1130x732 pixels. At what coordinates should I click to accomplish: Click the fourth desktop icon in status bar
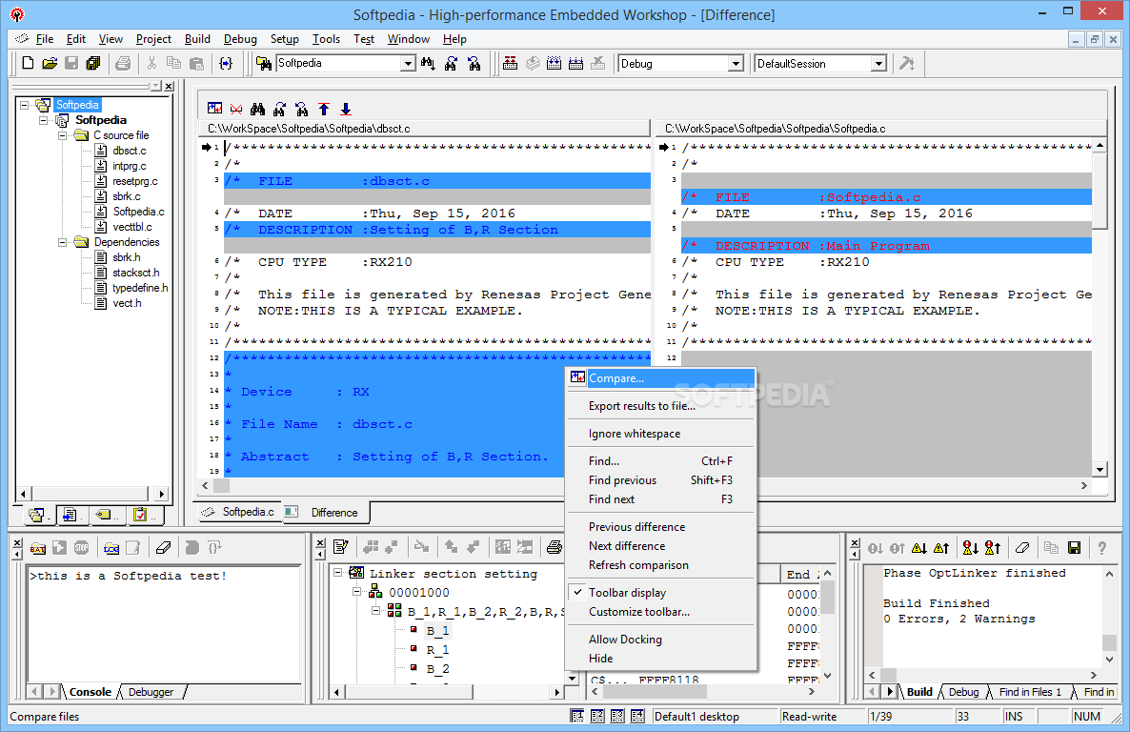click(x=637, y=716)
